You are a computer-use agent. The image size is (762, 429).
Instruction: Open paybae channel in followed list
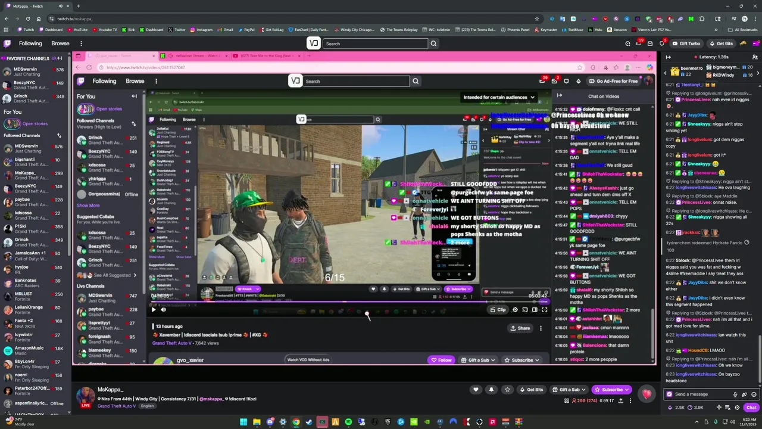(34, 202)
